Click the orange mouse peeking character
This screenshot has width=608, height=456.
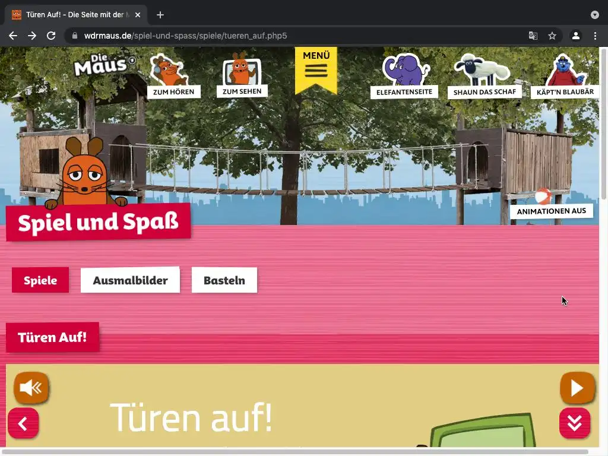(85, 173)
